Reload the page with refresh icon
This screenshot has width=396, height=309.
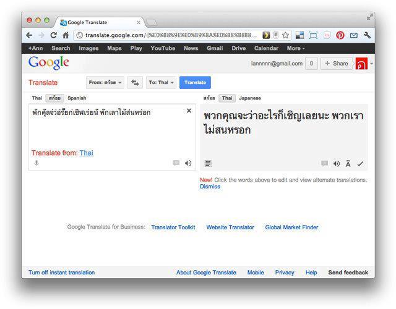pyautogui.click(x=53, y=35)
